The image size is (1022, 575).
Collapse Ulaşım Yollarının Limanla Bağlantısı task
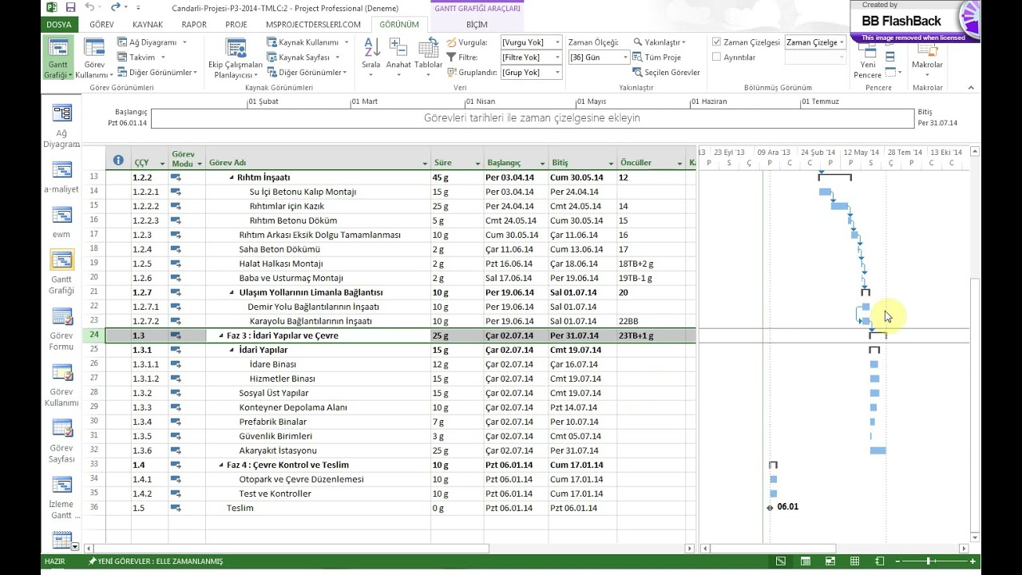tap(232, 292)
